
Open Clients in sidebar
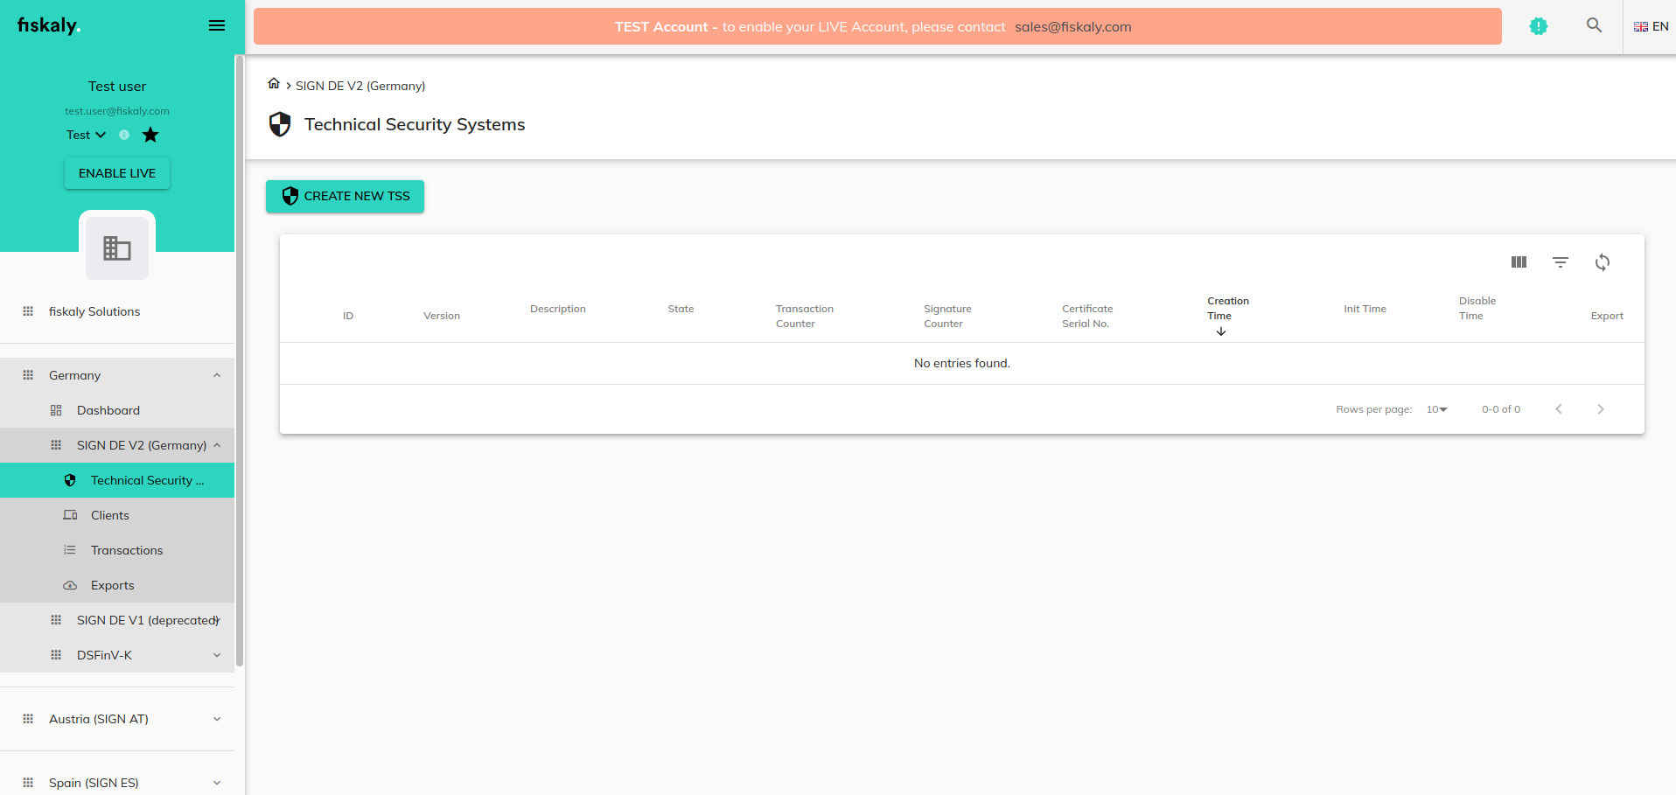tap(117, 515)
